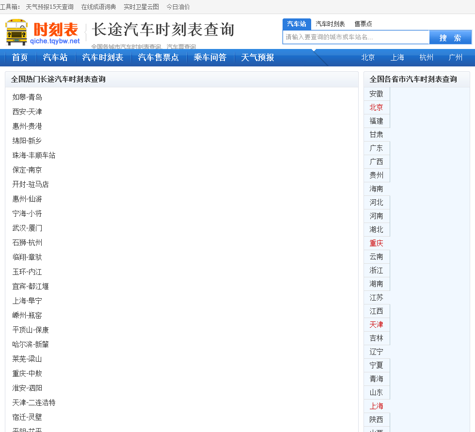Select red 天津 in the province list
This screenshot has width=475, height=432.
376,325
